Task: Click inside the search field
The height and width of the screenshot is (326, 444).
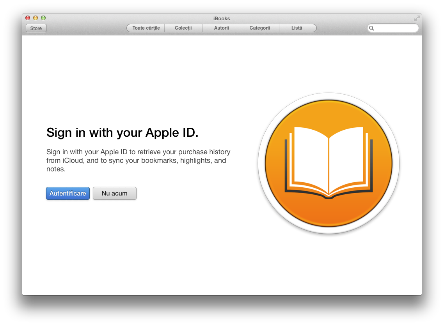Action: click(393, 28)
